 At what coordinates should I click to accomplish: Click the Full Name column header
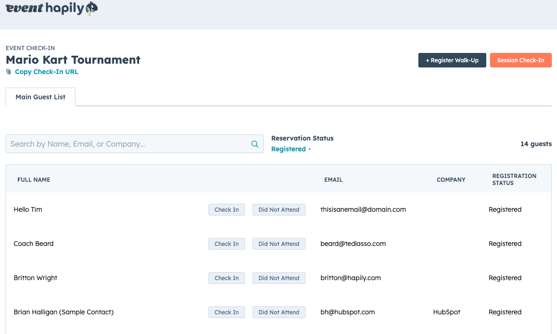coord(34,180)
